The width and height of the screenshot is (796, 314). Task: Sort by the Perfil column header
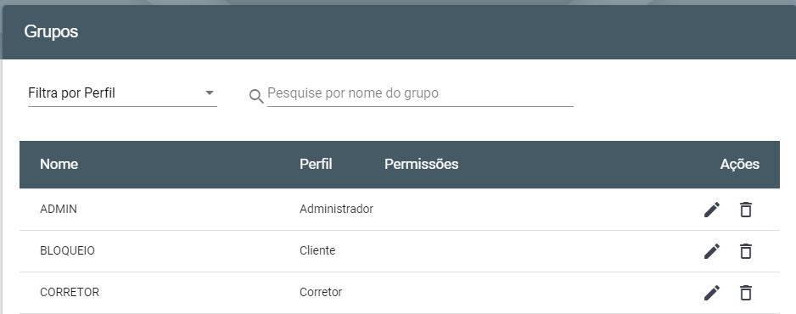tap(316, 165)
